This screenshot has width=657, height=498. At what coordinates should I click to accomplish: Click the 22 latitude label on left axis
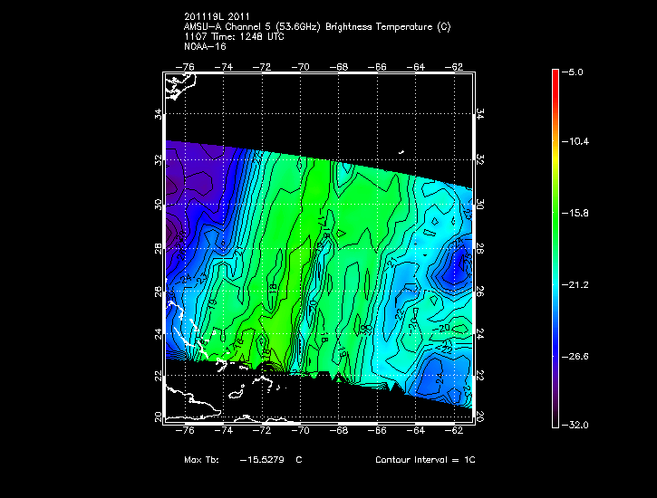click(159, 377)
